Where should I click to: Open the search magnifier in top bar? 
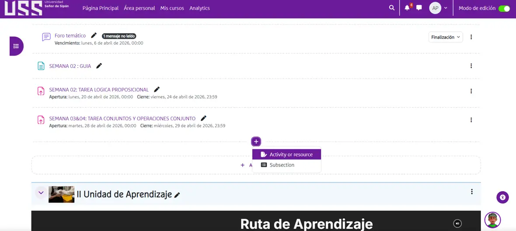(392, 8)
